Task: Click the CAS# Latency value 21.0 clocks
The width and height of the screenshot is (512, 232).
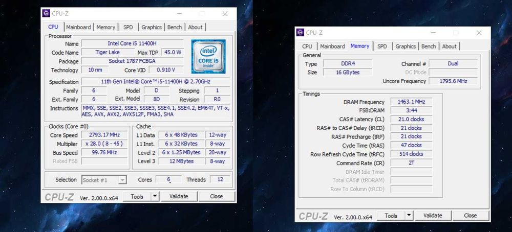Action: click(x=412, y=119)
